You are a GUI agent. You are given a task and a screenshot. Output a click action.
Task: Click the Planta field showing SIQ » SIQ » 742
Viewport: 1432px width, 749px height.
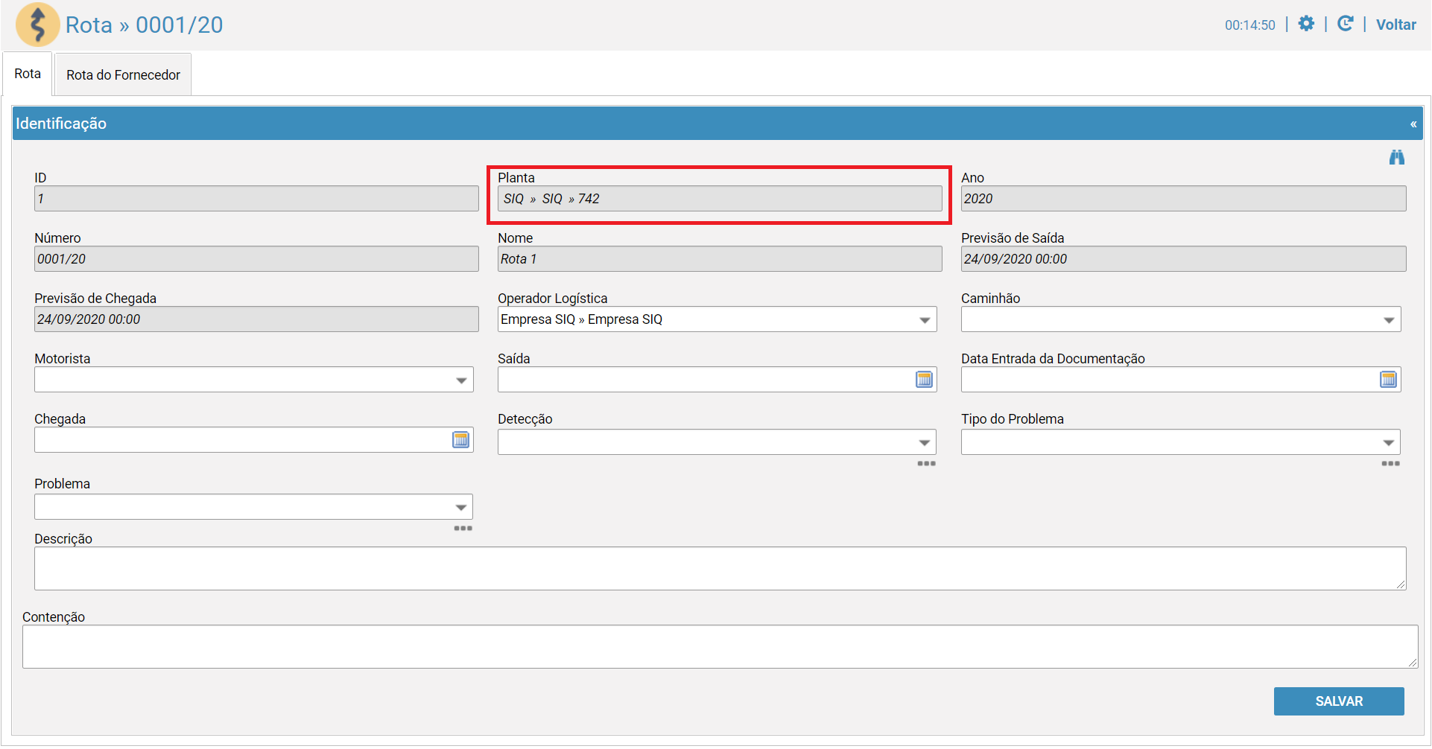pyautogui.click(x=720, y=199)
